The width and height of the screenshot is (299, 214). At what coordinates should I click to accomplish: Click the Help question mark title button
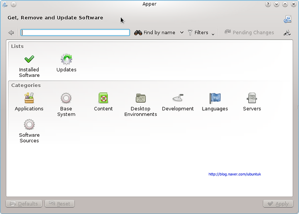click(x=268, y=4)
